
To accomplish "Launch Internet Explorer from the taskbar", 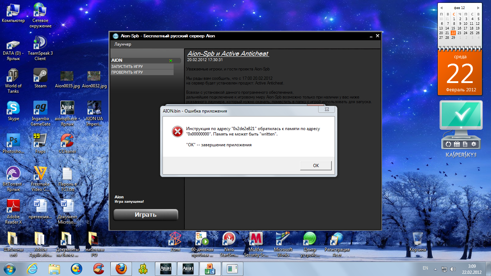I will tap(32, 268).
